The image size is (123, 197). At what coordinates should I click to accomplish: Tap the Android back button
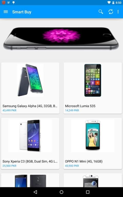35,192
